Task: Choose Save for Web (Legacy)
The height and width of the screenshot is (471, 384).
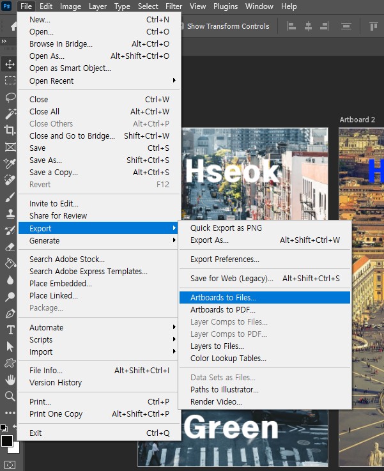Action: [x=265, y=279]
